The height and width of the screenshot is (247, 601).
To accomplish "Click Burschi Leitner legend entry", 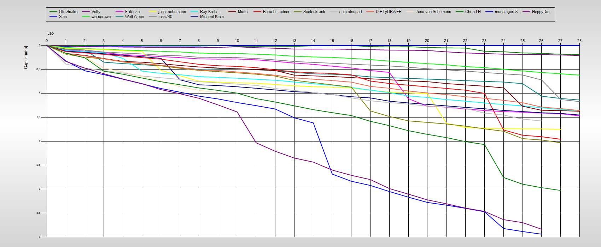I will click(276, 12).
